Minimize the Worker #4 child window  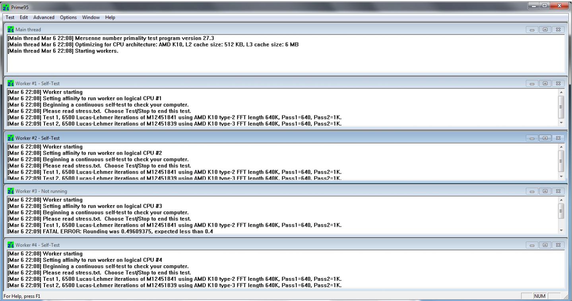(531, 245)
